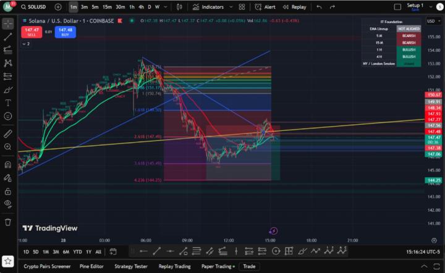Image resolution: width=445 pixels, height=273 pixels.
Task: Open the Paper Trading tab
Action: pyautogui.click(x=218, y=266)
